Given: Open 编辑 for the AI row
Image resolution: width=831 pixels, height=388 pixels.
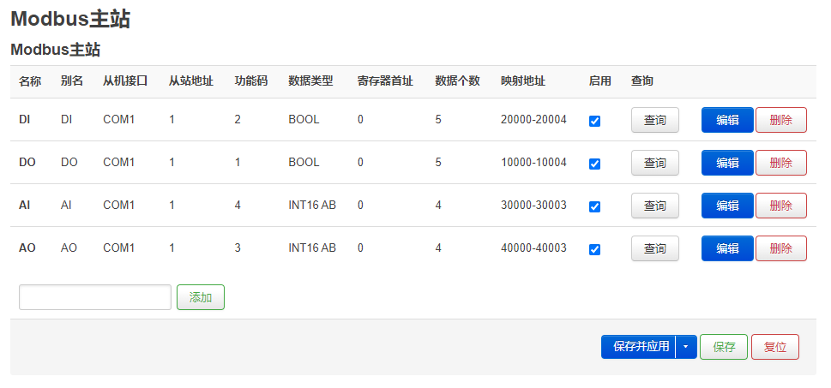Looking at the screenshot, I should pyautogui.click(x=727, y=206).
